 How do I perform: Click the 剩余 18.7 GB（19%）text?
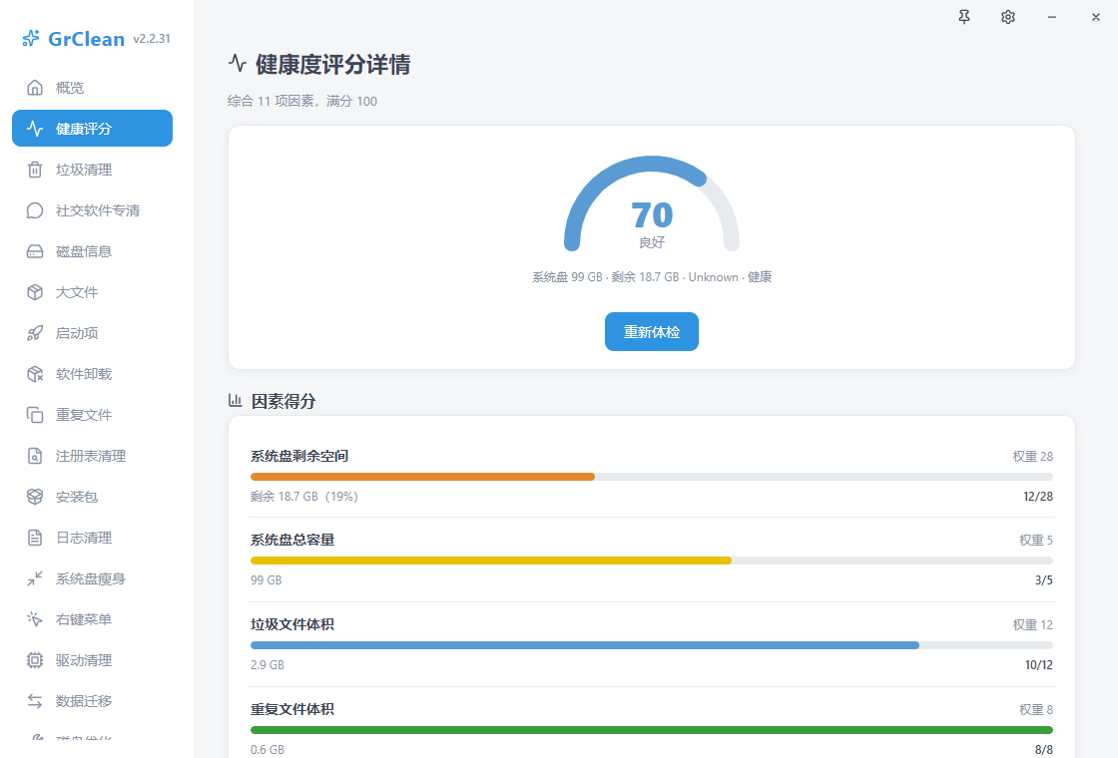tap(304, 497)
